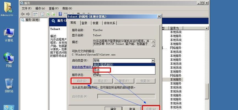The width and height of the screenshot is (238, 110).
Task: Close the Telnet properties dialog
Action: coord(159,16)
